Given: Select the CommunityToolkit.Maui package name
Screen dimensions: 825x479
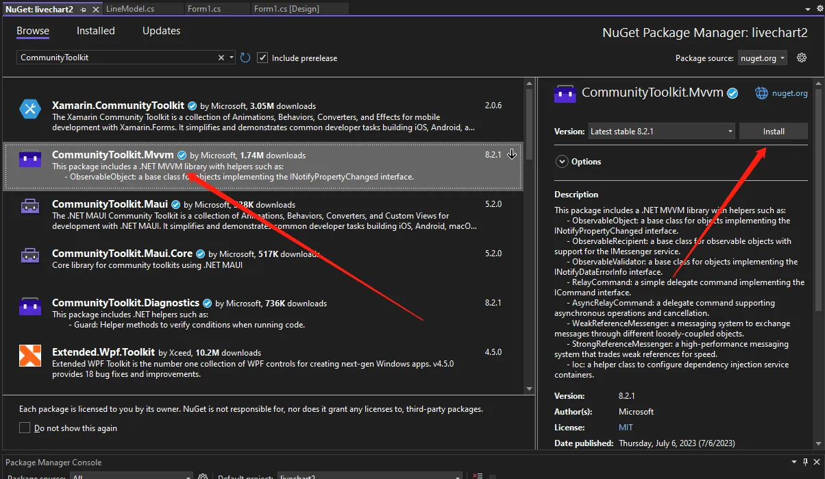Looking at the screenshot, I should coord(110,204).
